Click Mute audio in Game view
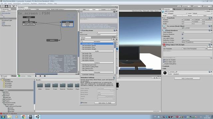213x119 pixels. (146, 11)
